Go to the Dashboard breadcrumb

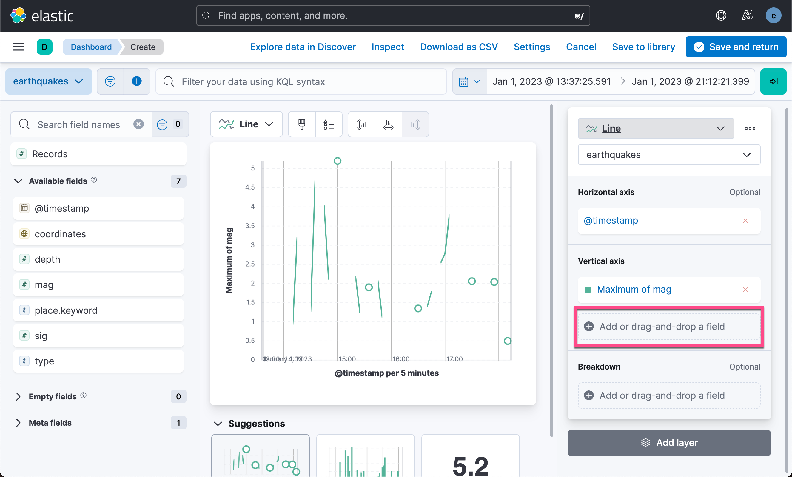click(x=91, y=47)
